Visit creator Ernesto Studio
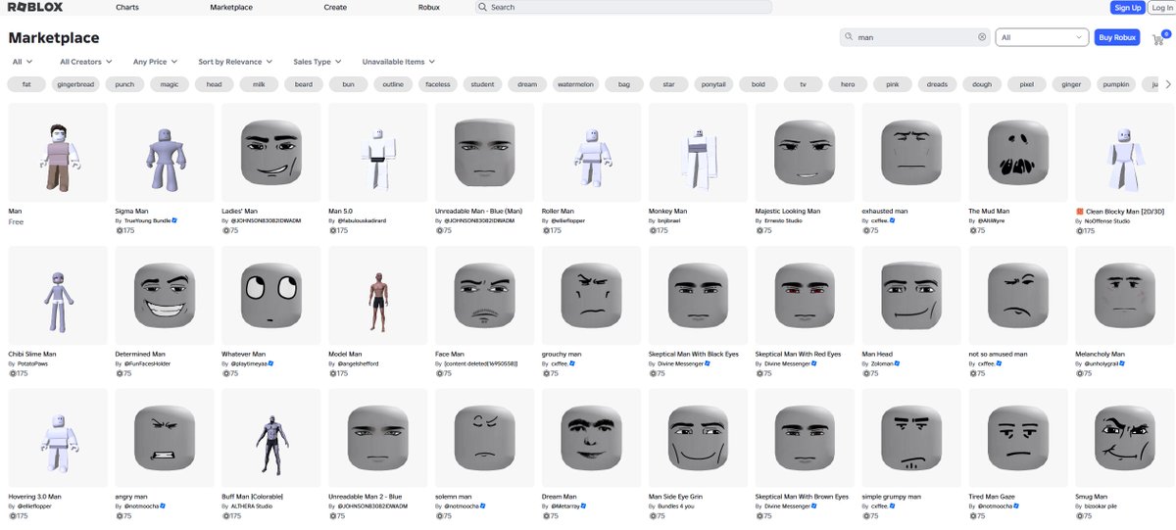 [x=782, y=221]
